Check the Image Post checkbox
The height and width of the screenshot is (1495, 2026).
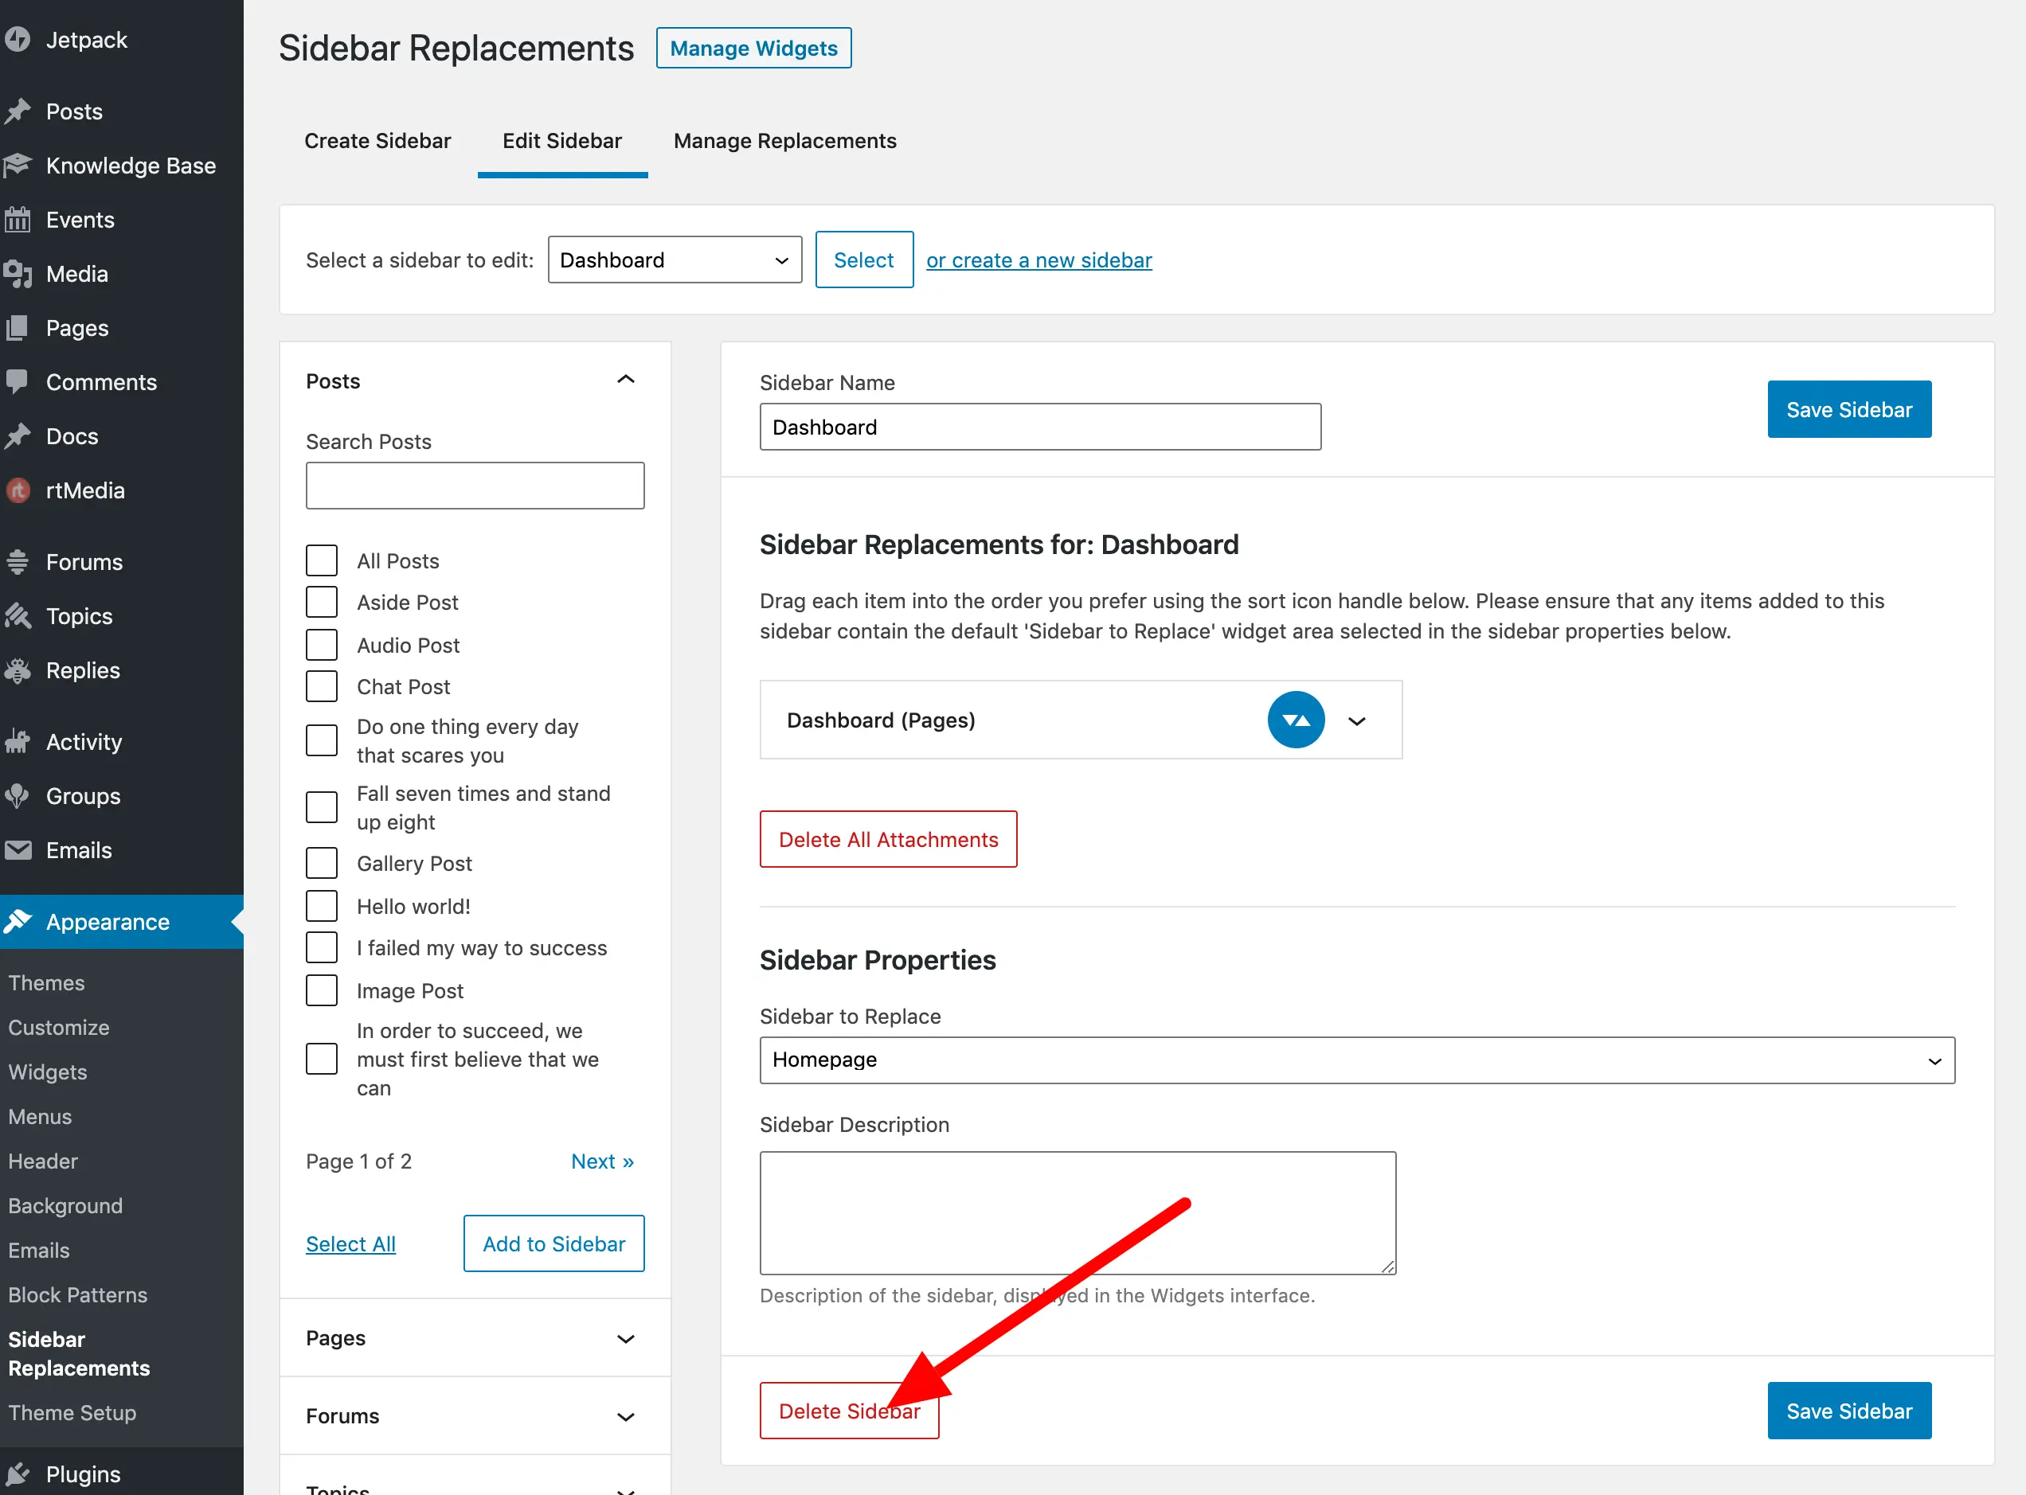point(322,991)
